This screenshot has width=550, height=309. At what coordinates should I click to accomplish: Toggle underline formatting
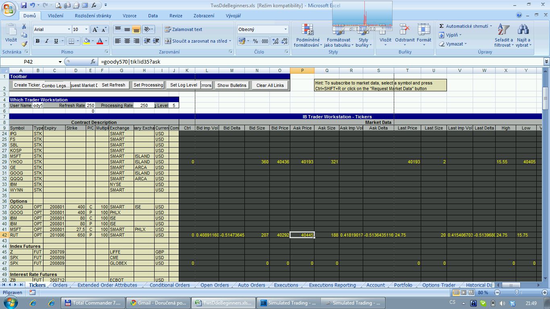[56, 41]
